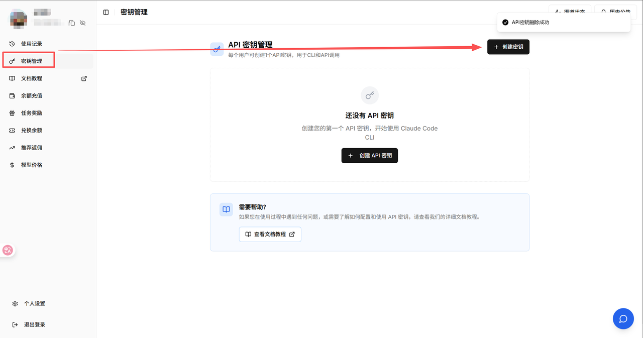Click external link icon beside 文档教程
The image size is (643, 338).
[x=84, y=78]
